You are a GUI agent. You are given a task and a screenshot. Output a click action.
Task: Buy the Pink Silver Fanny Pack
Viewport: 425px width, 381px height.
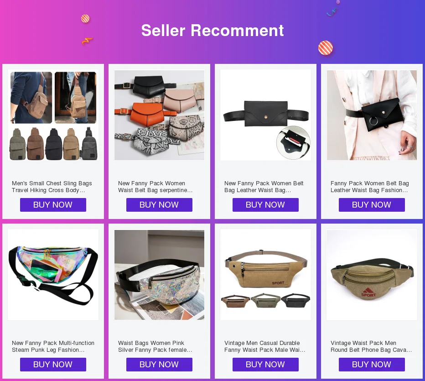[160, 365]
